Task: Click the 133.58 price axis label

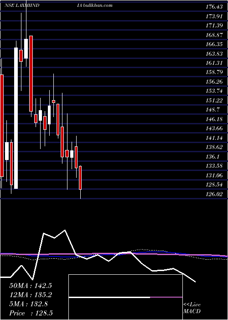Action: point(214,166)
